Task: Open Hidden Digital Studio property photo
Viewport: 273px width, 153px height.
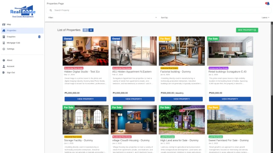Action: tap(85, 51)
